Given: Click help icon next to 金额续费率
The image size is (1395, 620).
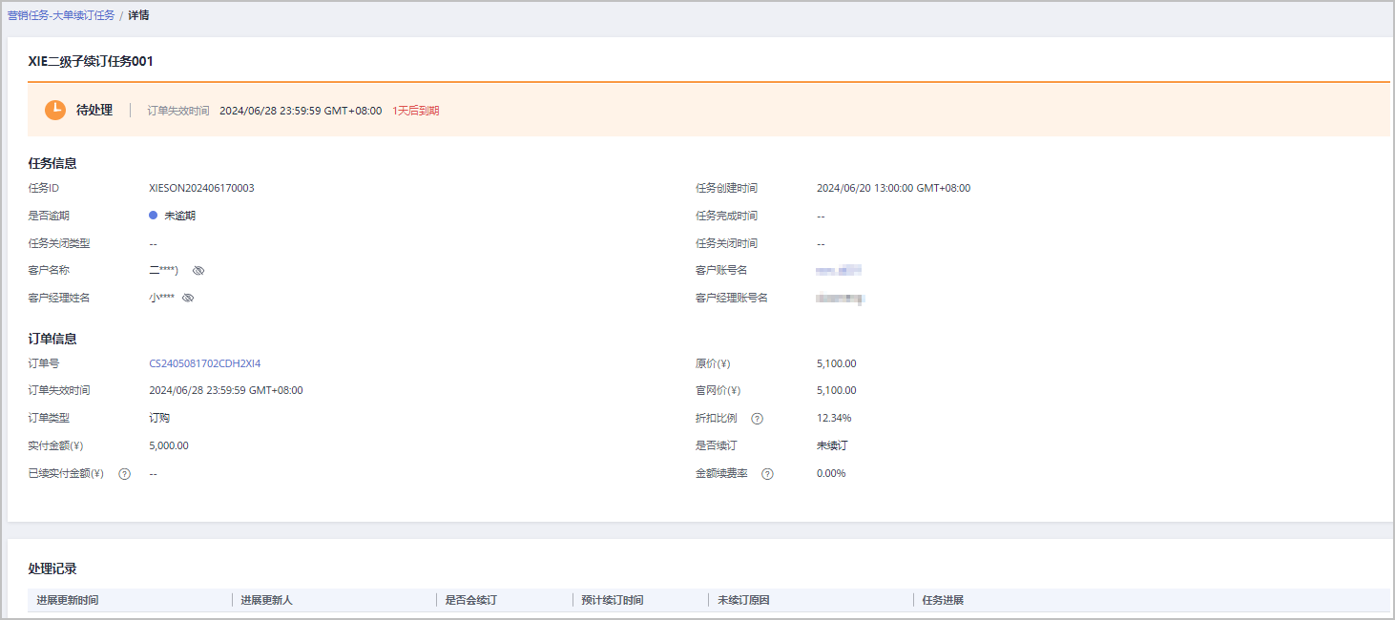Looking at the screenshot, I should pos(767,474).
